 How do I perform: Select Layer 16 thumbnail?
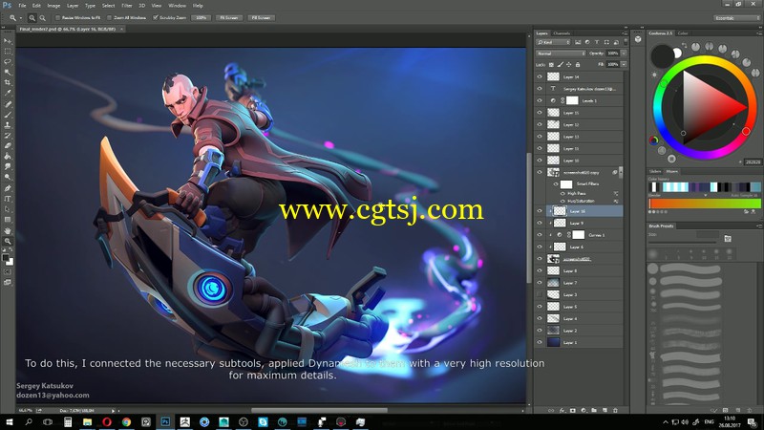[560, 211]
